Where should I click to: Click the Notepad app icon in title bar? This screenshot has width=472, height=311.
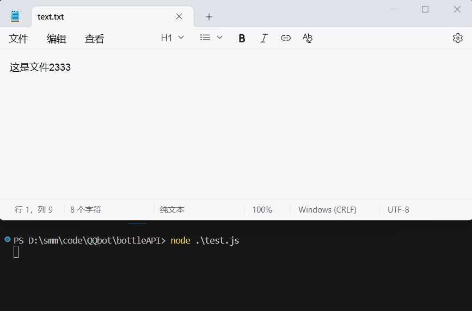[x=15, y=16]
